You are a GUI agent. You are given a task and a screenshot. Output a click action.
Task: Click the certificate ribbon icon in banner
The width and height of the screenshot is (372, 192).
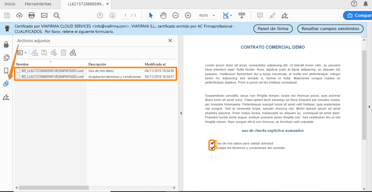pos(7,28)
